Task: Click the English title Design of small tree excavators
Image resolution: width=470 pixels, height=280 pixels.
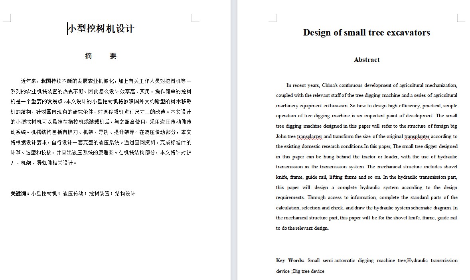Action: (366, 32)
